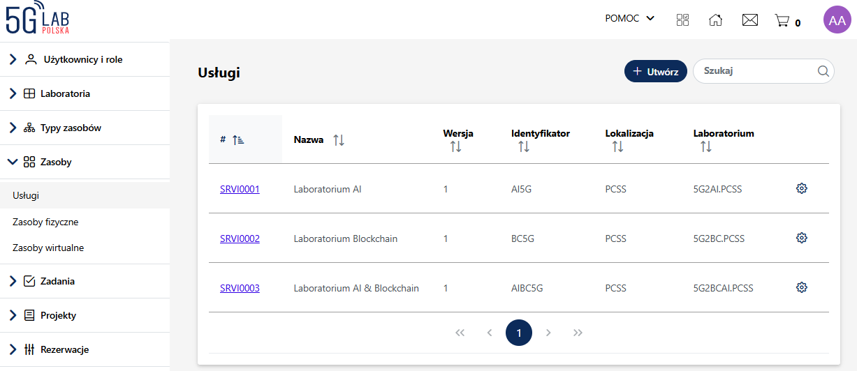Click the AA user avatar

[837, 21]
